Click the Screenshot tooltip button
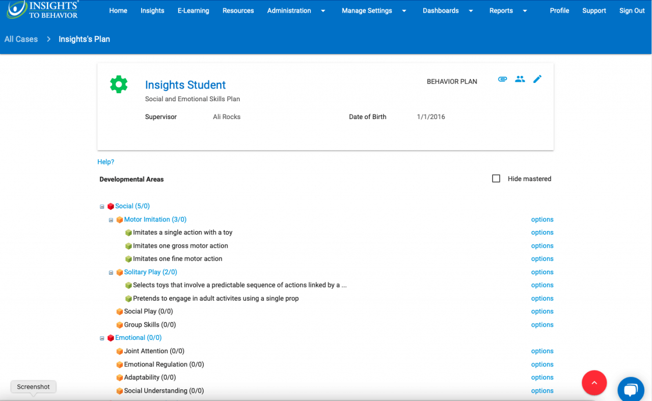Image resolution: width=652 pixels, height=401 pixels. 33,387
